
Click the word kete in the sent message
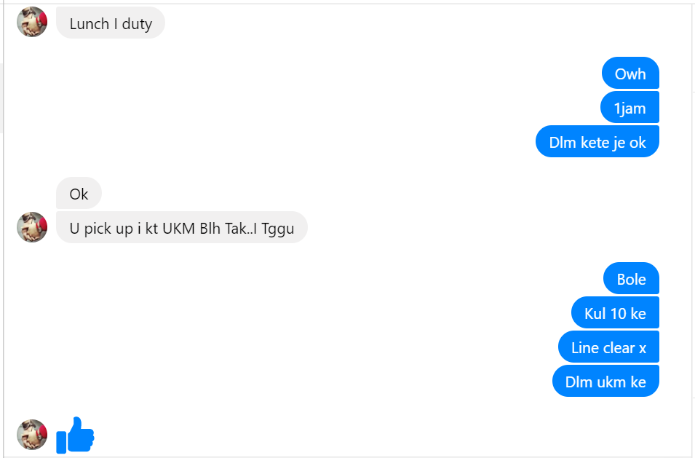pos(595,142)
